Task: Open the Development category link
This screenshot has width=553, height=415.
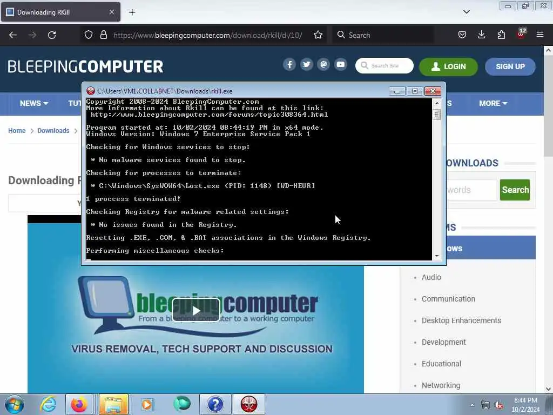Action: (444, 342)
